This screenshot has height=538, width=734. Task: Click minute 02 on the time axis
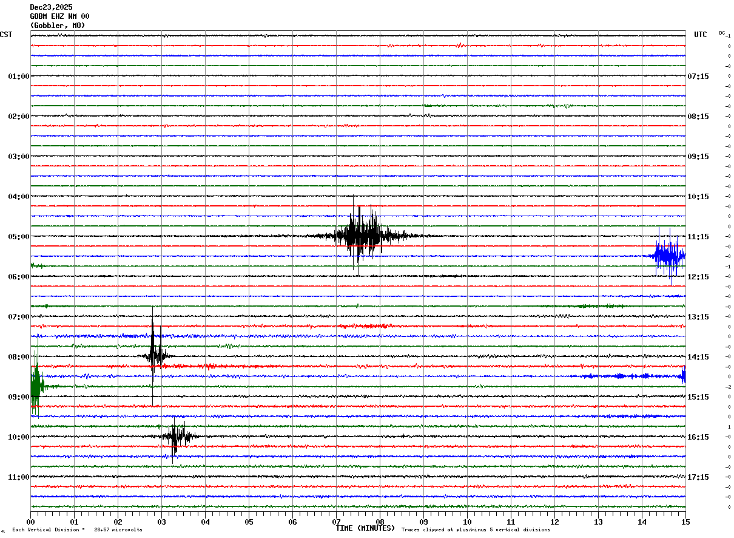pyautogui.click(x=118, y=522)
